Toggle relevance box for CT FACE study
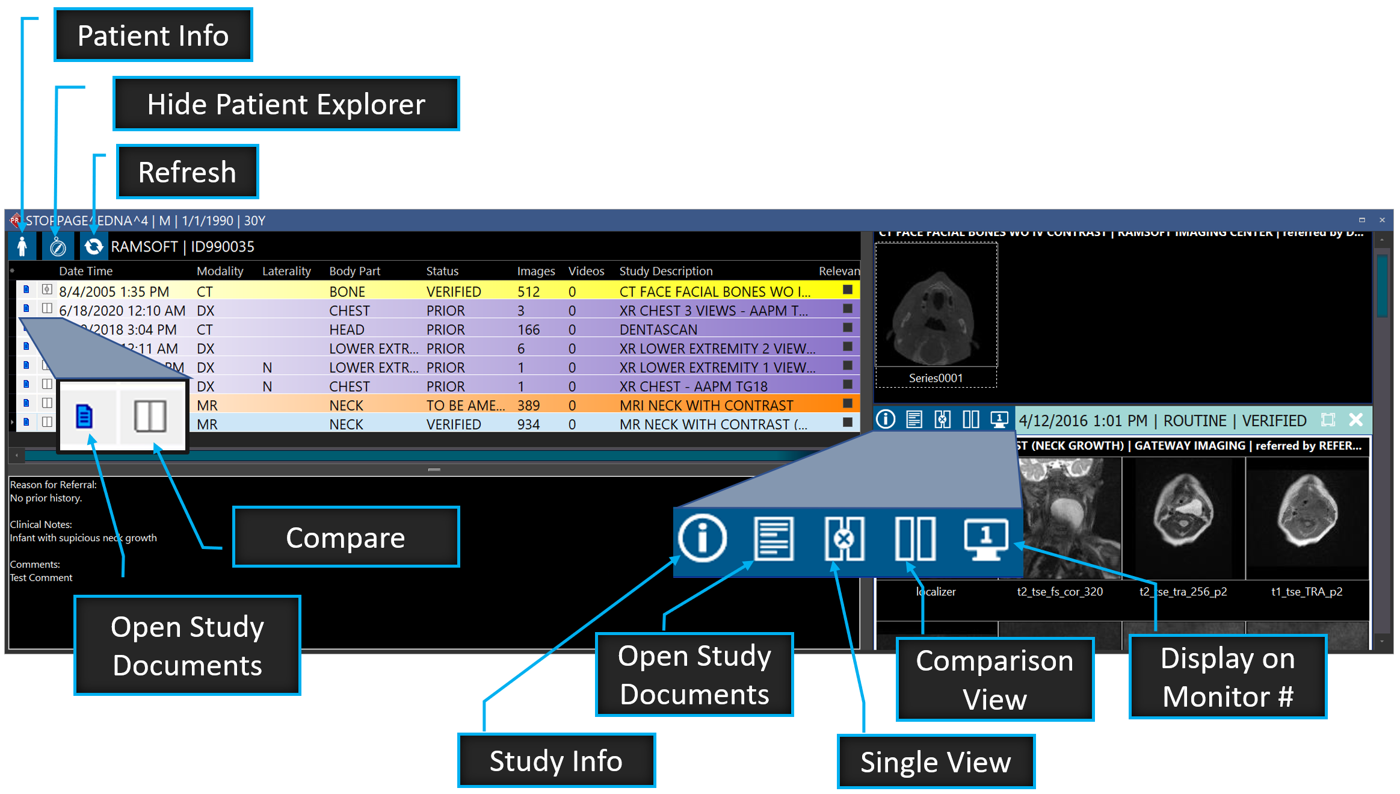The width and height of the screenshot is (1400, 794). pos(848,290)
